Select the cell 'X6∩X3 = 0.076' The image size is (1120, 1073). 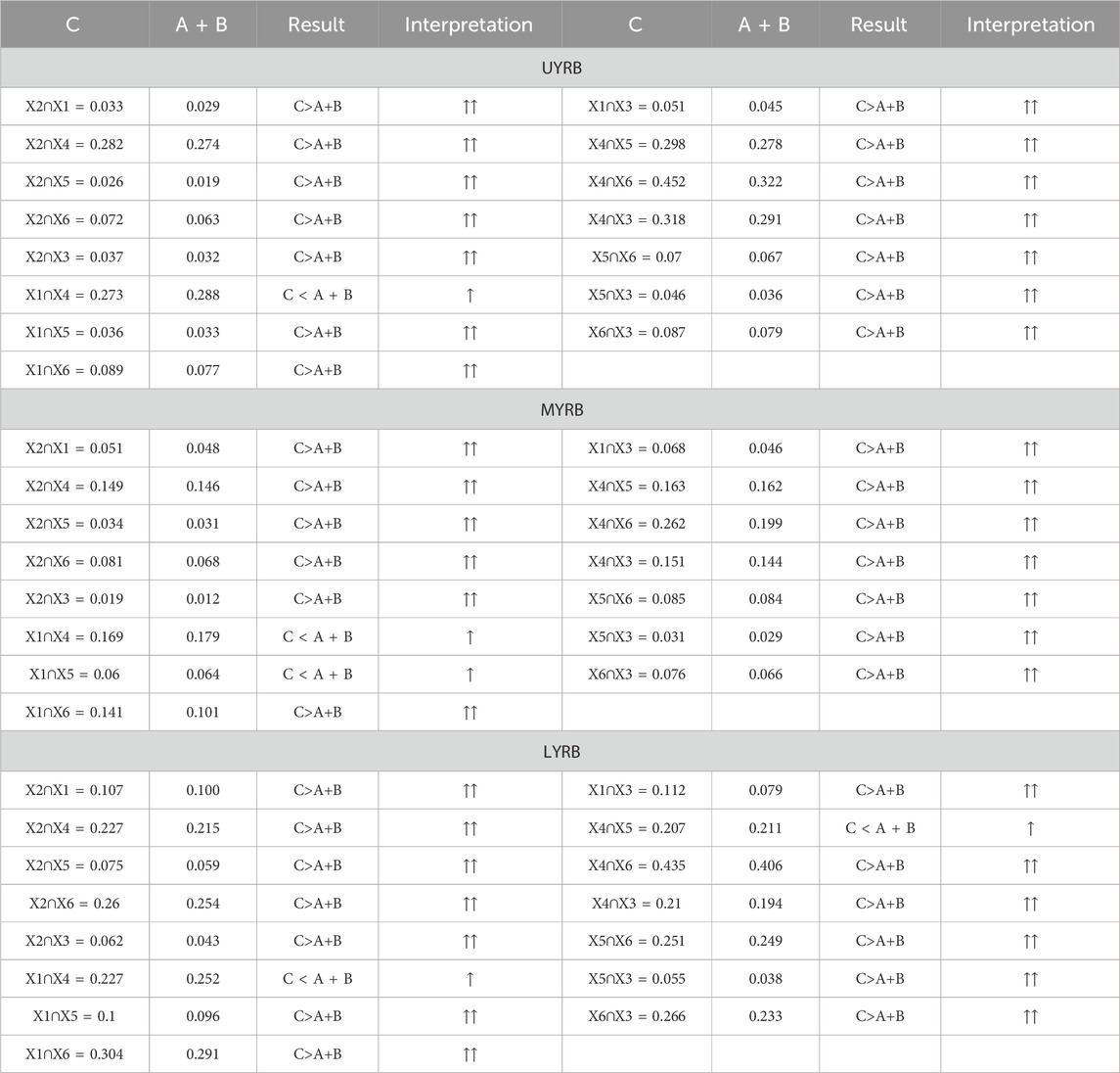pos(637,675)
